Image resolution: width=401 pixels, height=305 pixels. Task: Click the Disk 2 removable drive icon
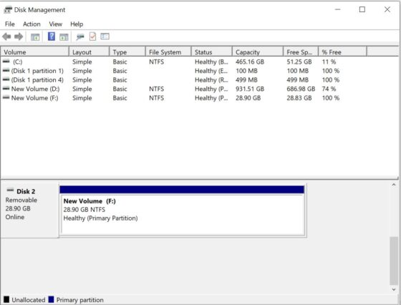[10, 190]
